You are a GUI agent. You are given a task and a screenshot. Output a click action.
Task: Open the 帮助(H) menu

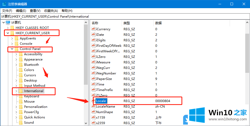pyautogui.click(x=67, y=11)
